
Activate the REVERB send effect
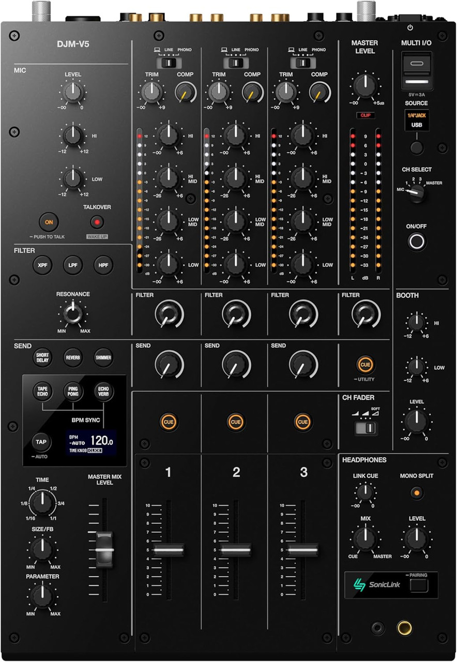click(x=72, y=357)
